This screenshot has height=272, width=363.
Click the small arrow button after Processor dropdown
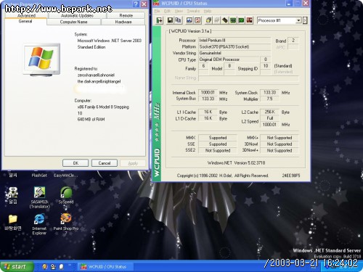(x=305, y=20)
